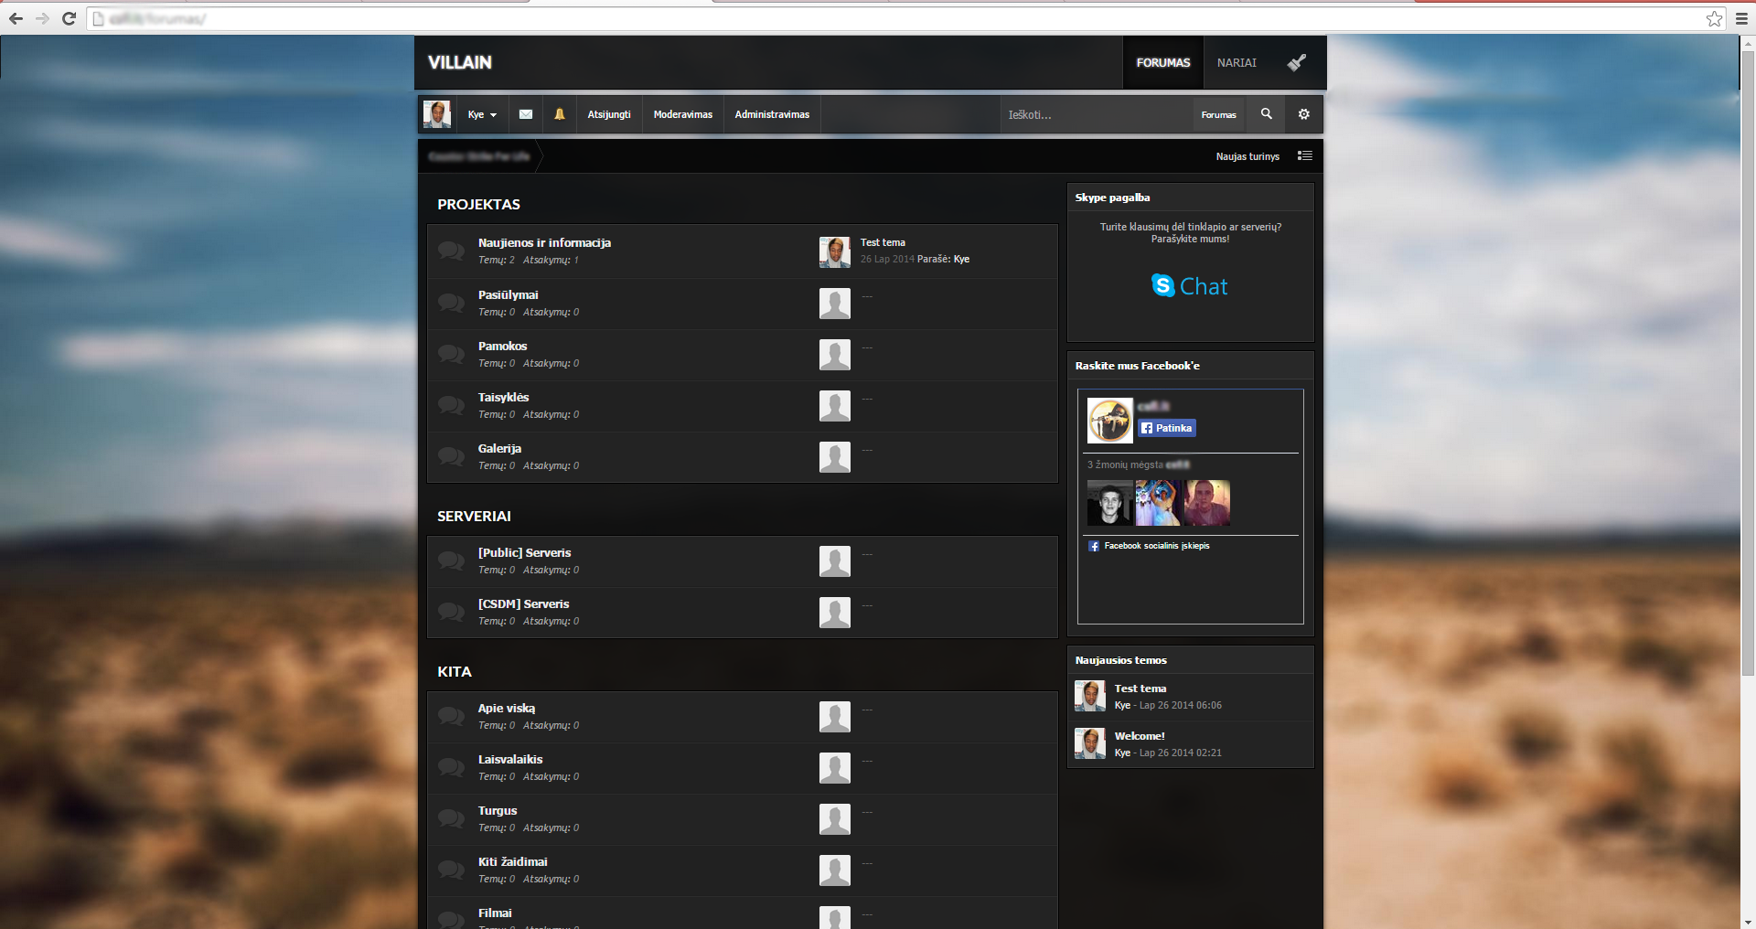Click the Naujas turinys link
Viewport: 1756px width, 929px height.
[x=1247, y=156]
